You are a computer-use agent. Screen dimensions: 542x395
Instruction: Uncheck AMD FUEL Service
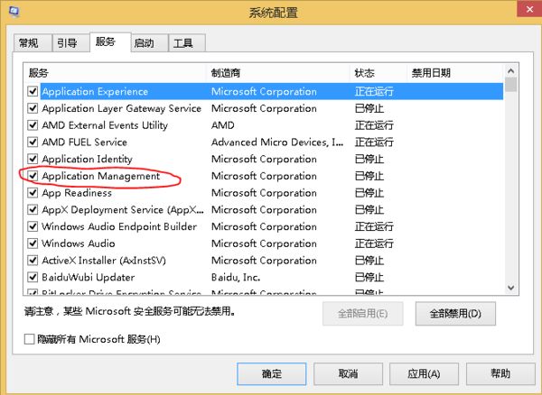pyautogui.click(x=33, y=142)
